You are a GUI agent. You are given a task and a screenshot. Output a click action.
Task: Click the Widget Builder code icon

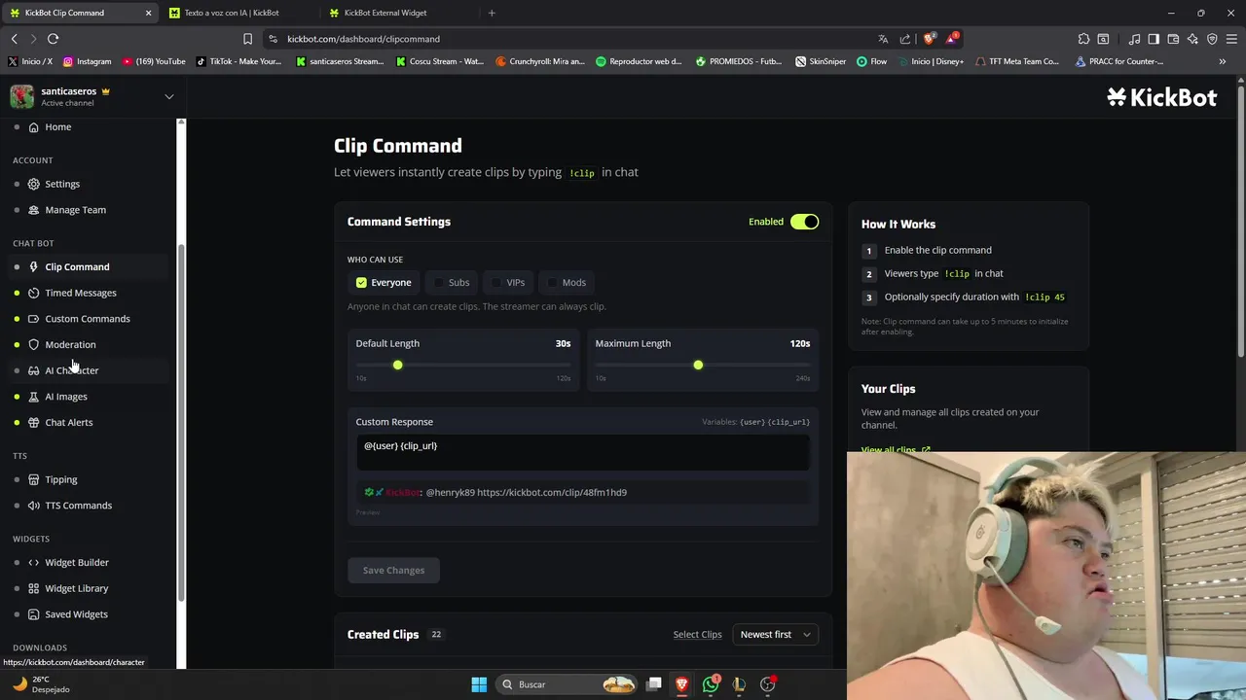pyautogui.click(x=34, y=562)
